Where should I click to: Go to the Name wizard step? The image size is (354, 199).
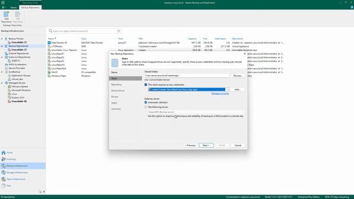click(114, 72)
